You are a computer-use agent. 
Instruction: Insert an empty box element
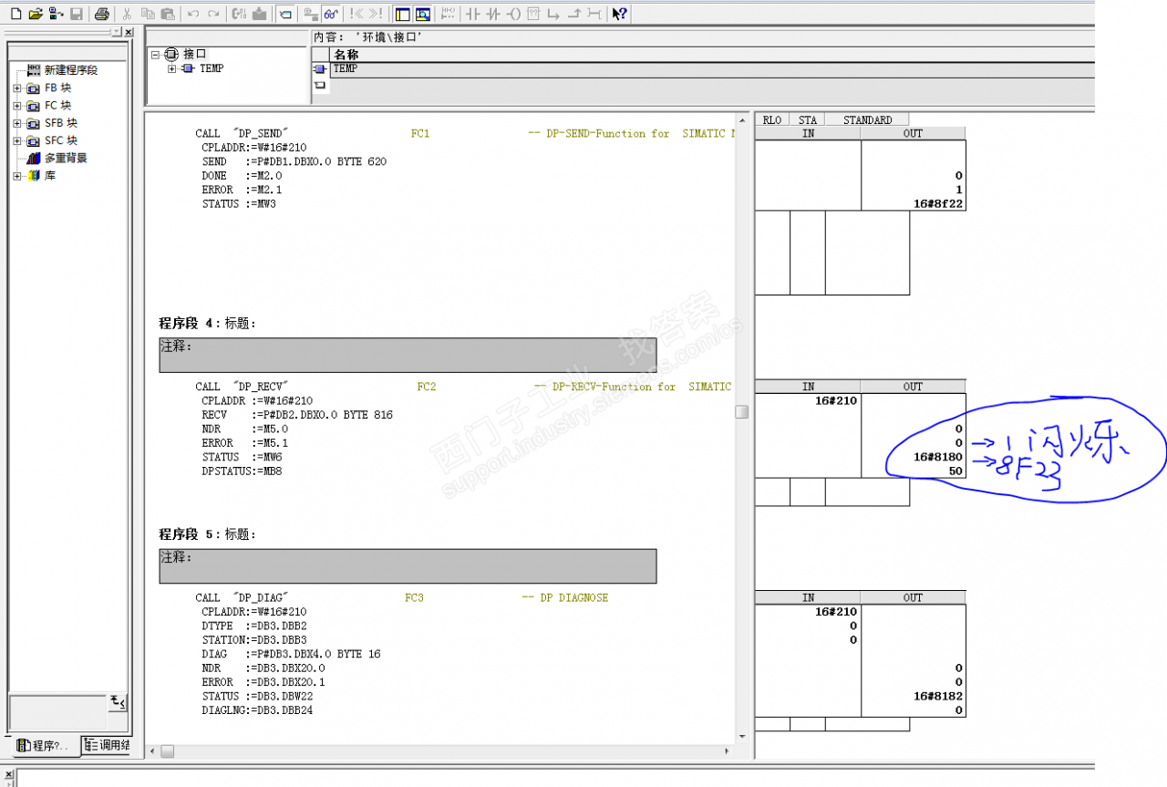coord(533,14)
